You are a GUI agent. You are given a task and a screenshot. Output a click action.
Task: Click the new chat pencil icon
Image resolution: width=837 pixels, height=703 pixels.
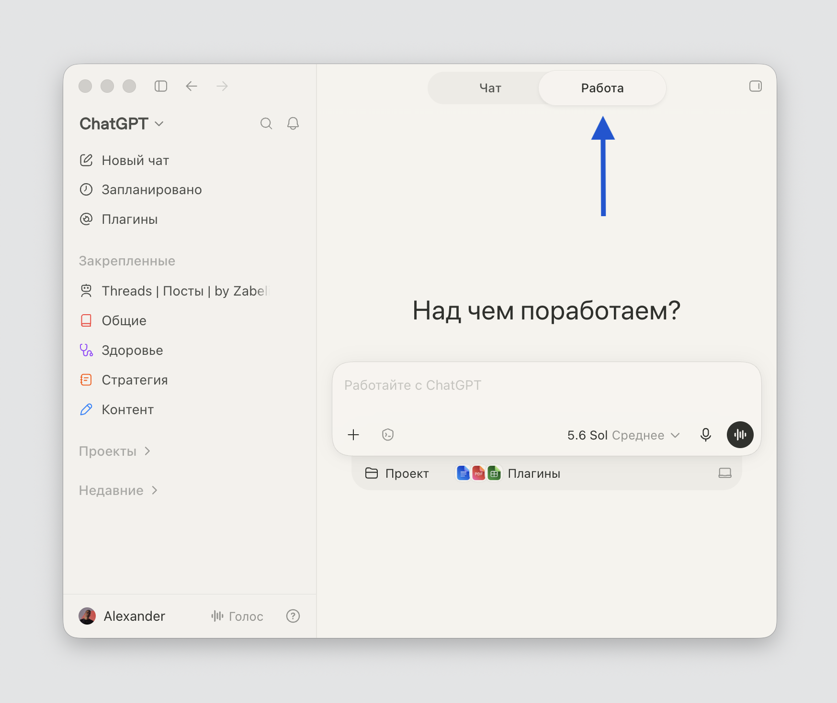click(86, 160)
